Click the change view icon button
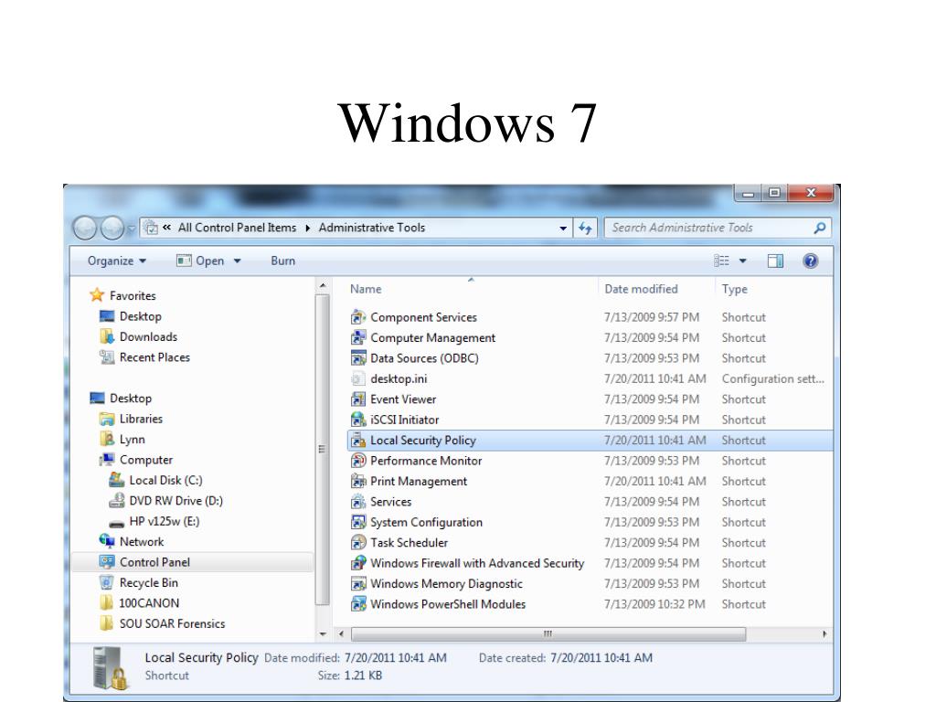 coord(721,261)
